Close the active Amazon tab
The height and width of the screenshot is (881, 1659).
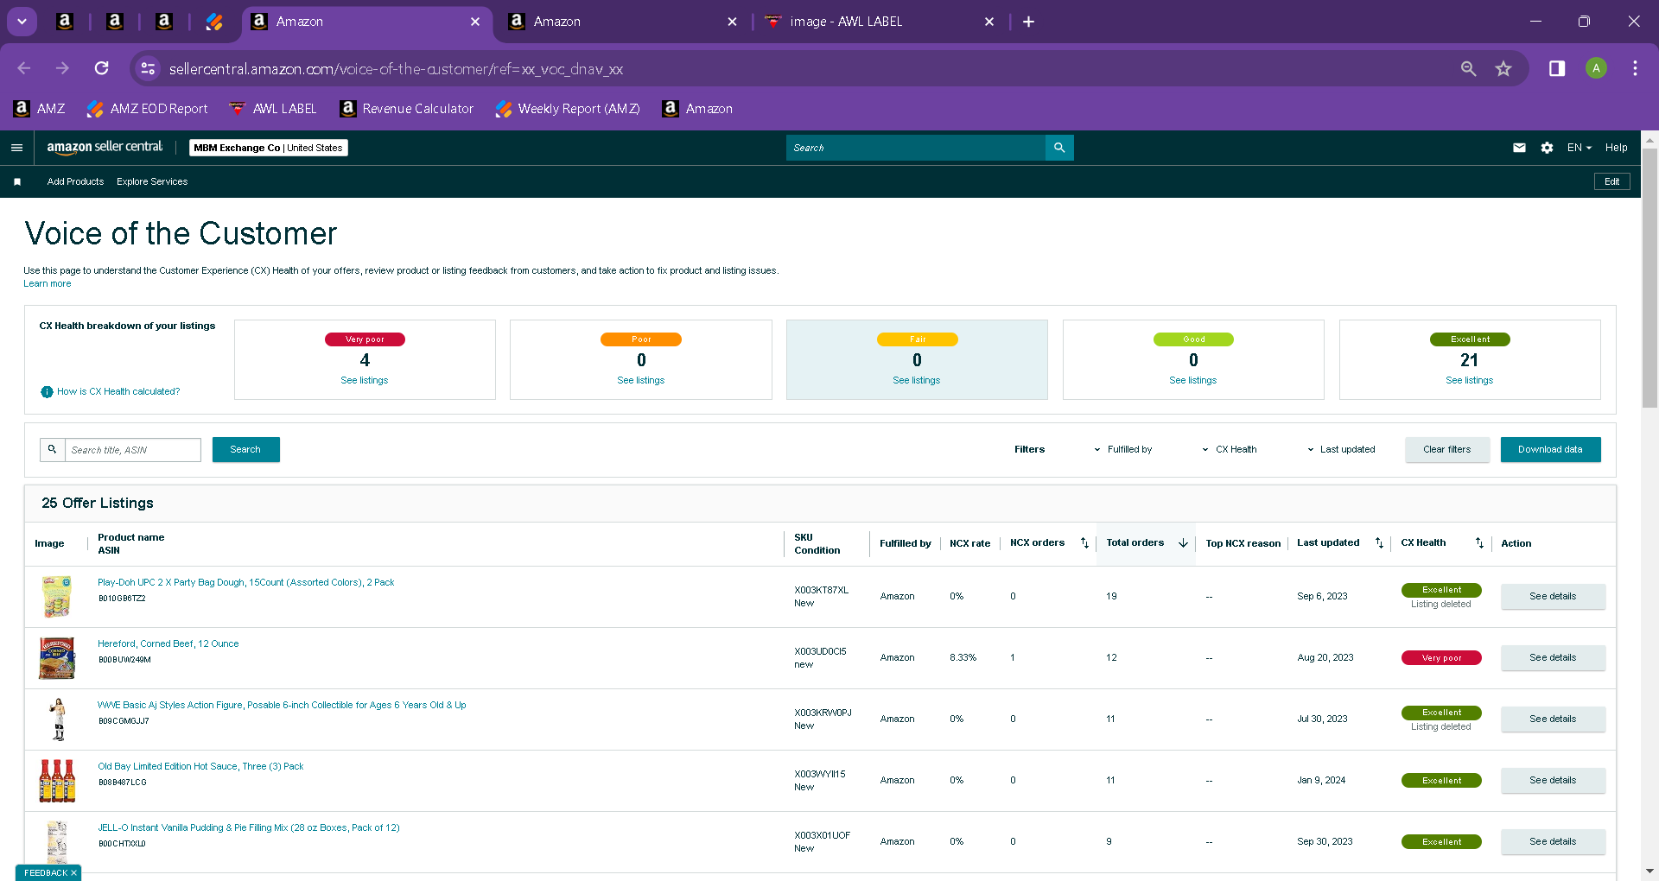(x=474, y=22)
